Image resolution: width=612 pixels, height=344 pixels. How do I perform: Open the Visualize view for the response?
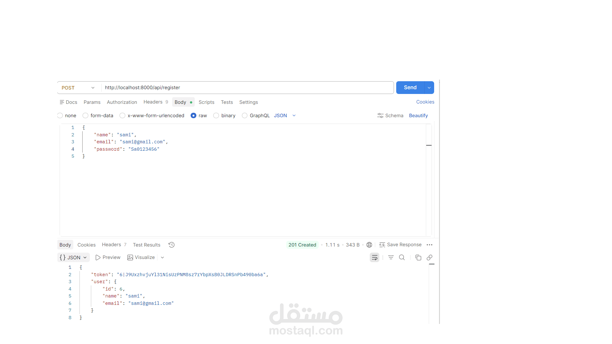pyautogui.click(x=141, y=257)
